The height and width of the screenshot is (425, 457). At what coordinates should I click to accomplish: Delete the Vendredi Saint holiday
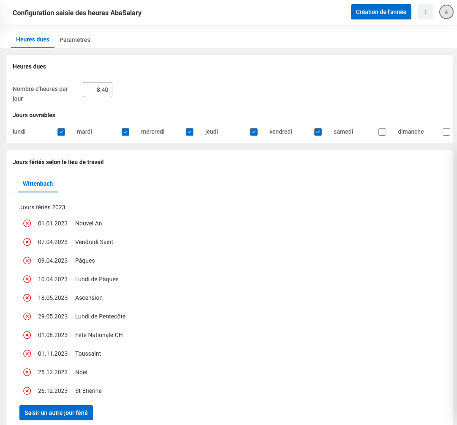[27, 242]
